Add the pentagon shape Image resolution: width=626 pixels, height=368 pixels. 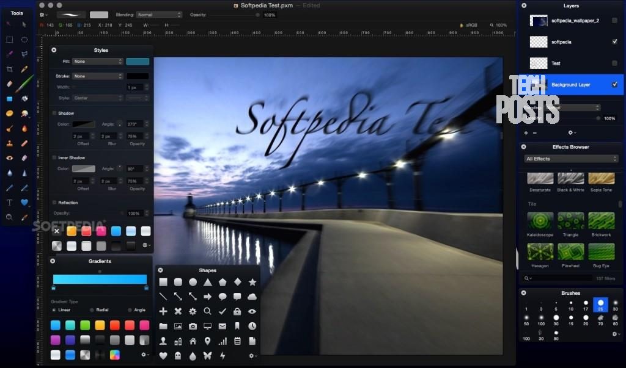223,283
